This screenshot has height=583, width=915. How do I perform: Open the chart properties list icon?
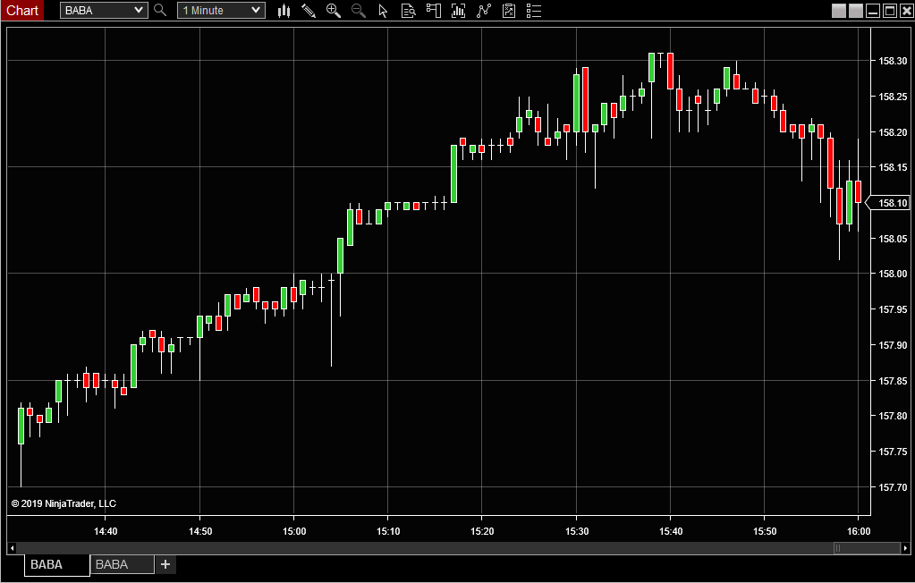pyautogui.click(x=534, y=11)
